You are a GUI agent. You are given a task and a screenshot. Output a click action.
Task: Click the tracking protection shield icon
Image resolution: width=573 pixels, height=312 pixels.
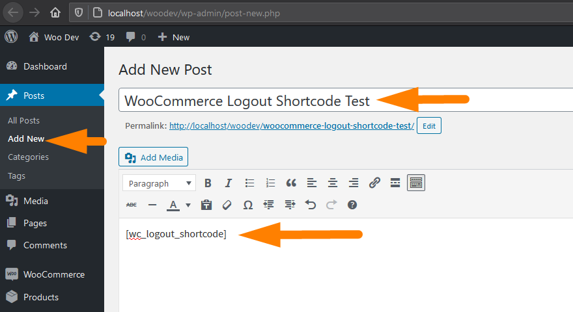pyautogui.click(x=79, y=13)
